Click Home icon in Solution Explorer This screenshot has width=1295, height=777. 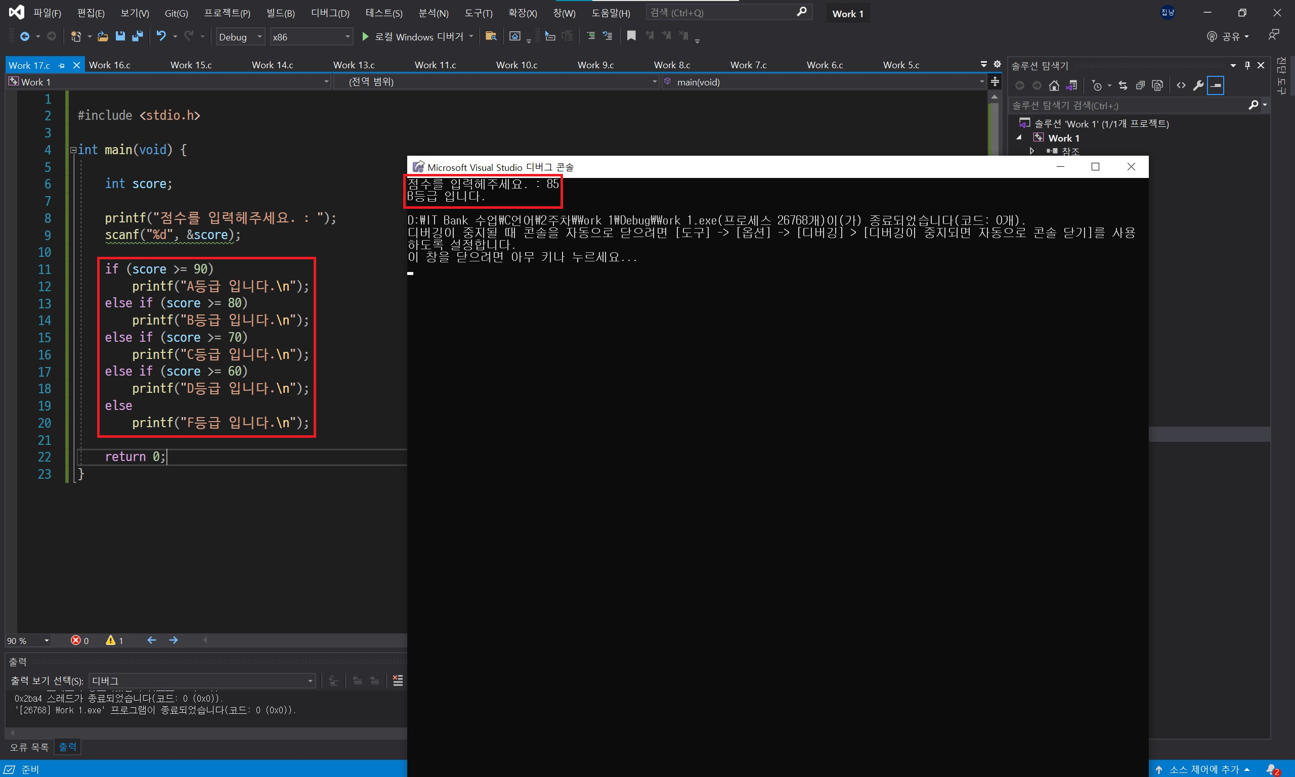pos(1054,85)
